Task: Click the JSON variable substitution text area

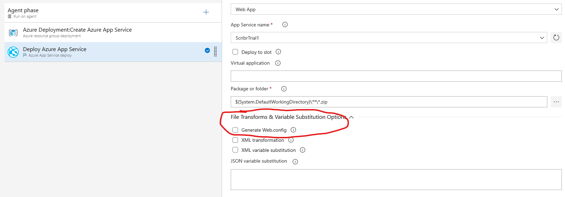Action: tap(396, 180)
